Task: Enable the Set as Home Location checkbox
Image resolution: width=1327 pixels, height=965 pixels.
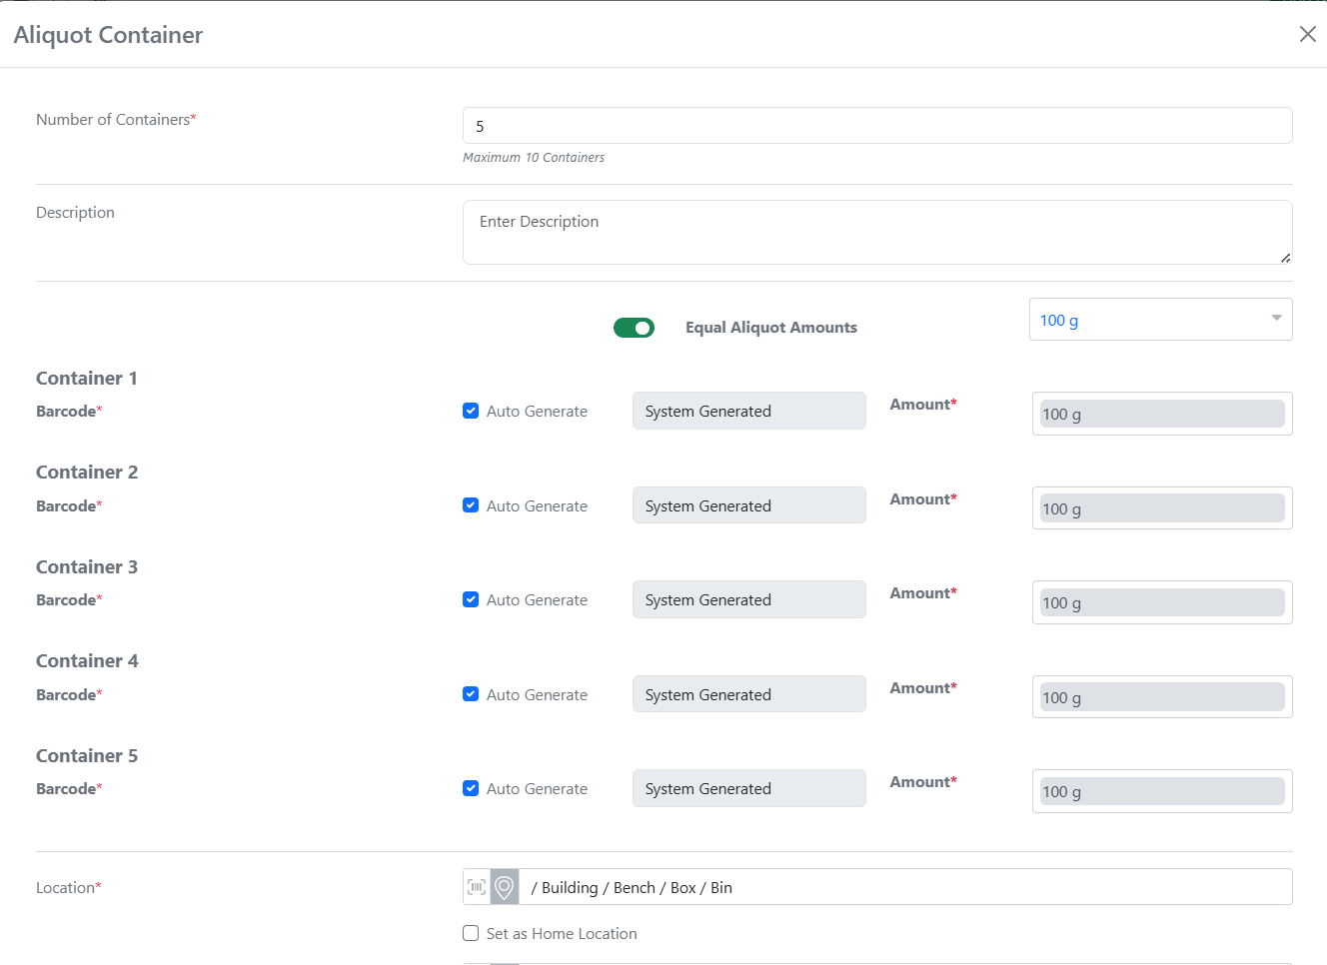Action: point(471,933)
